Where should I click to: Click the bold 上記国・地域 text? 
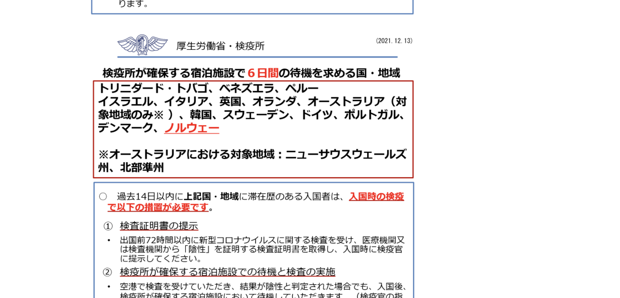click(211, 197)
